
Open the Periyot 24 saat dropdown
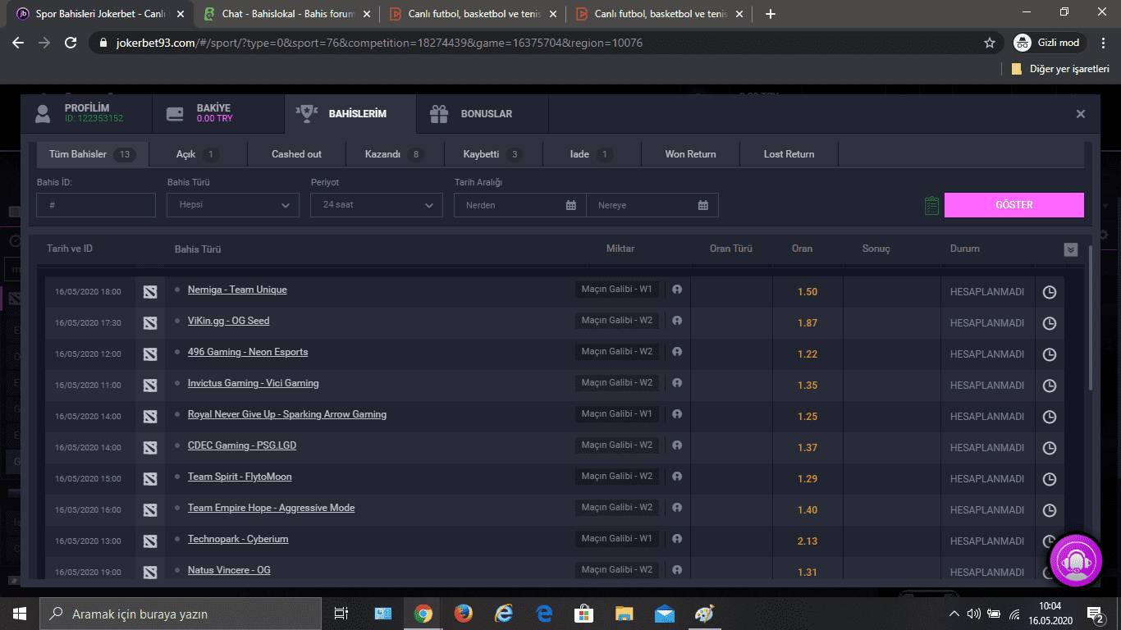pos(377,205)
